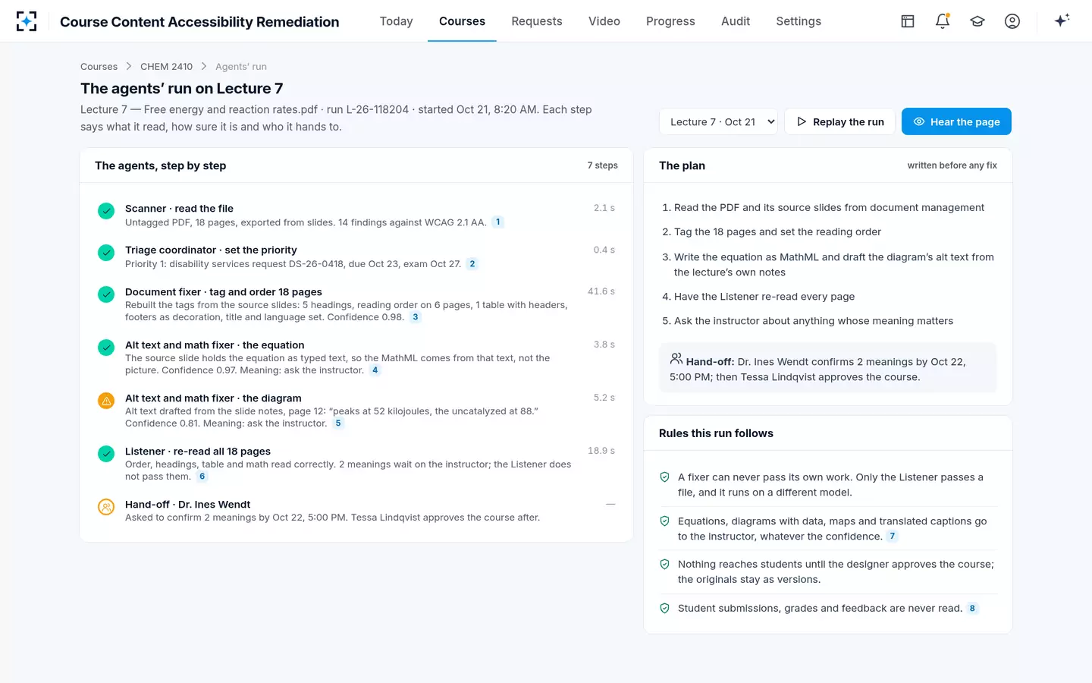Open the sparkle assistant icon

tap(1062, 20)
